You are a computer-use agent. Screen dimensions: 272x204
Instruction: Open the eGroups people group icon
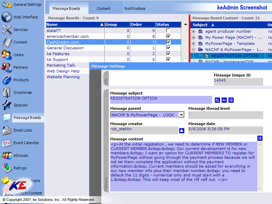pyautogui.click(x=6, y=155)
